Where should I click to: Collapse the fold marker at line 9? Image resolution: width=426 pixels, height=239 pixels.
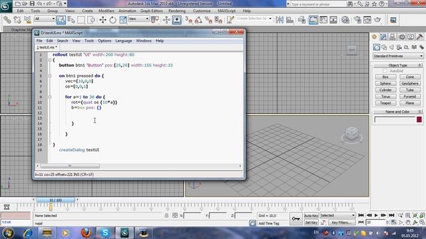(50, 97)
